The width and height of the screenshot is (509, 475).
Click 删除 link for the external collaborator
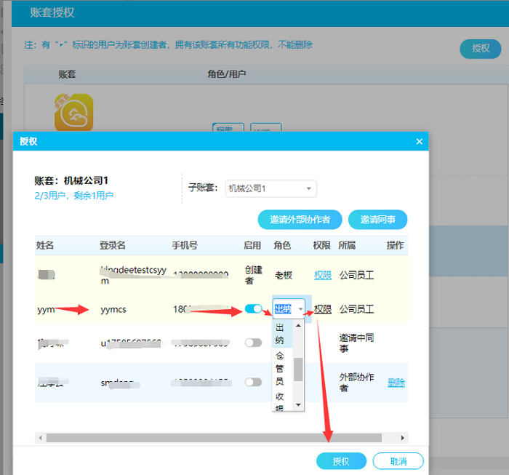click(396, 383)
